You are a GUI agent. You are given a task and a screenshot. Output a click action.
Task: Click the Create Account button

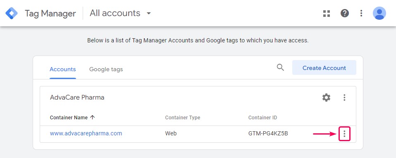(x=324, y=67)
